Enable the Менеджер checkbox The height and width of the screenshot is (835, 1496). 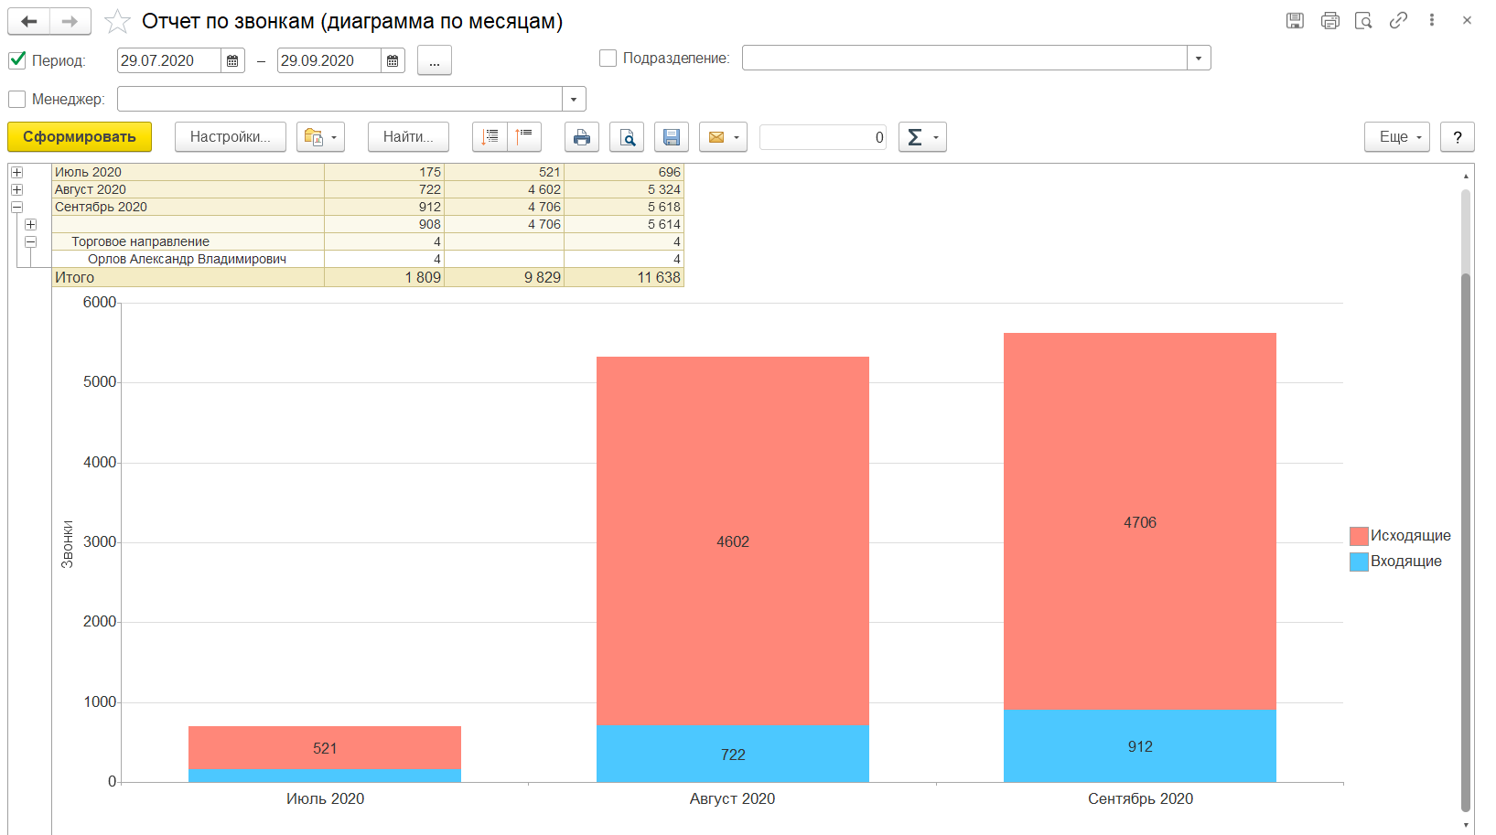(16, 98)
